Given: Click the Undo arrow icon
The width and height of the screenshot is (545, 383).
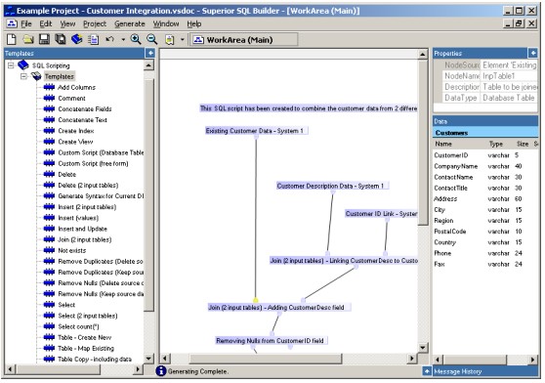Looking at the screenshot, I should coord(109,40).
